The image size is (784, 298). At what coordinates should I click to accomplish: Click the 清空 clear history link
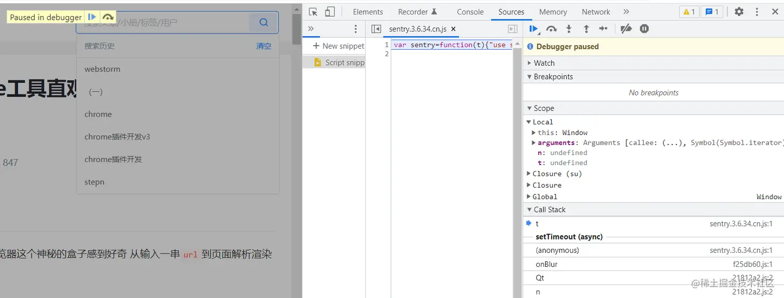(x=263, y=46)
